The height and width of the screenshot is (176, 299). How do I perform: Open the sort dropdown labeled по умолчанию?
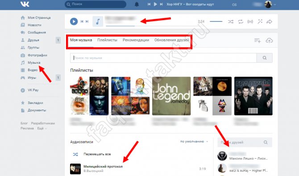(194, 142)
